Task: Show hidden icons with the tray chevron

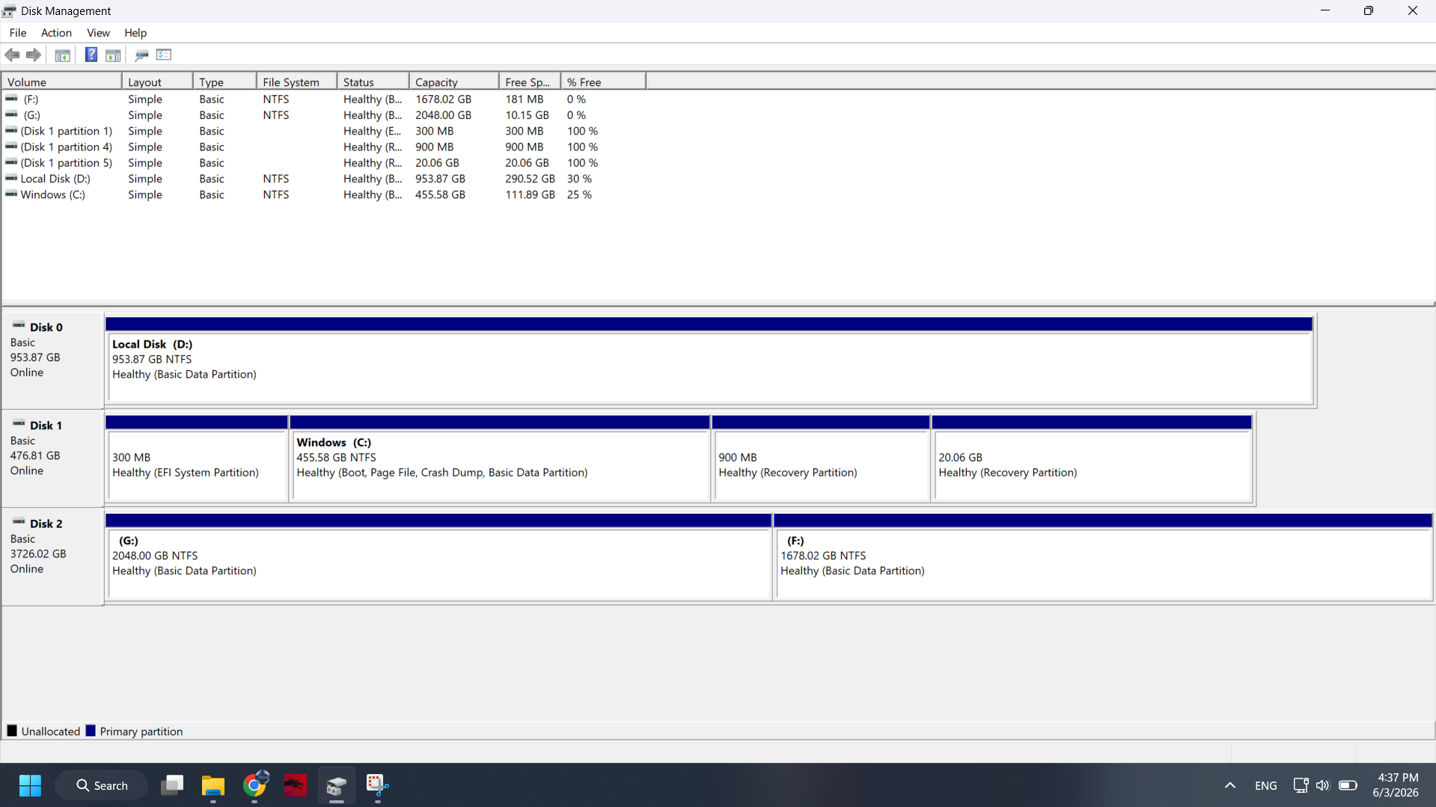Action: (1230, 785)
